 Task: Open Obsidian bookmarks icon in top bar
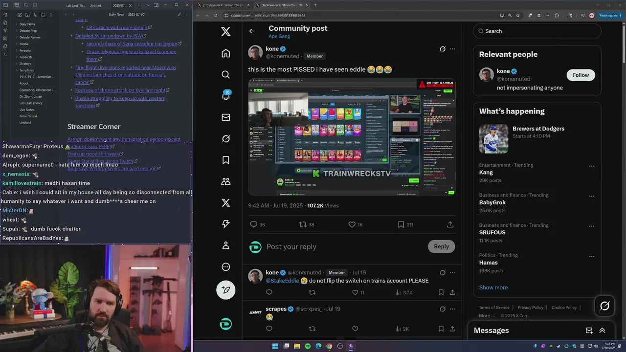[35, 5]
